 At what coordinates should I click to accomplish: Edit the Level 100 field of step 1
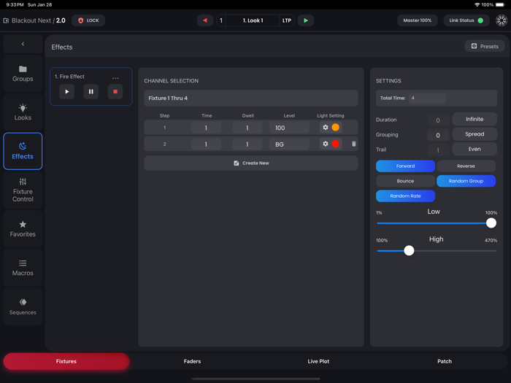[x=289, y=128]
